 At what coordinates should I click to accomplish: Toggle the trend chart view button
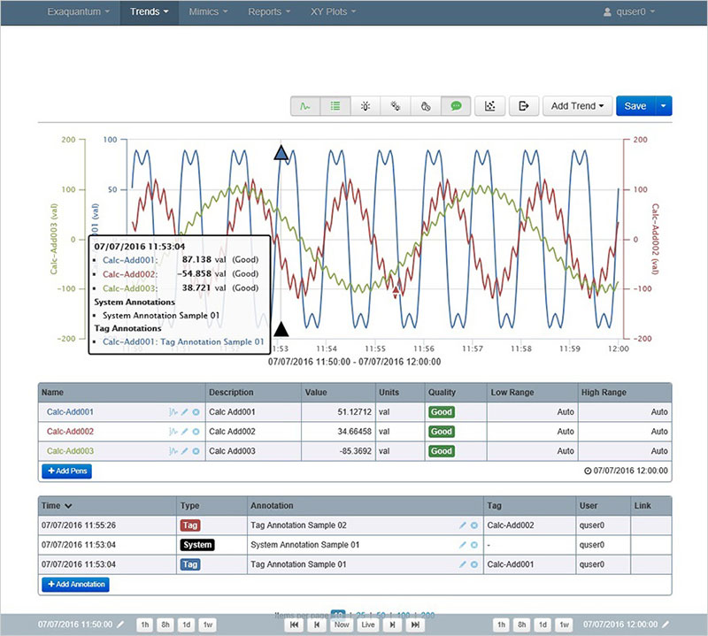coord(305,106)
